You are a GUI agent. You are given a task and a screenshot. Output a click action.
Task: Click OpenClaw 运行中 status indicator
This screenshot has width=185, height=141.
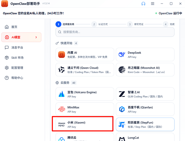(169, 13)
